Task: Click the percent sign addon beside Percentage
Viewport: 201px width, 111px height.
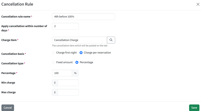Action: point(75,73)
